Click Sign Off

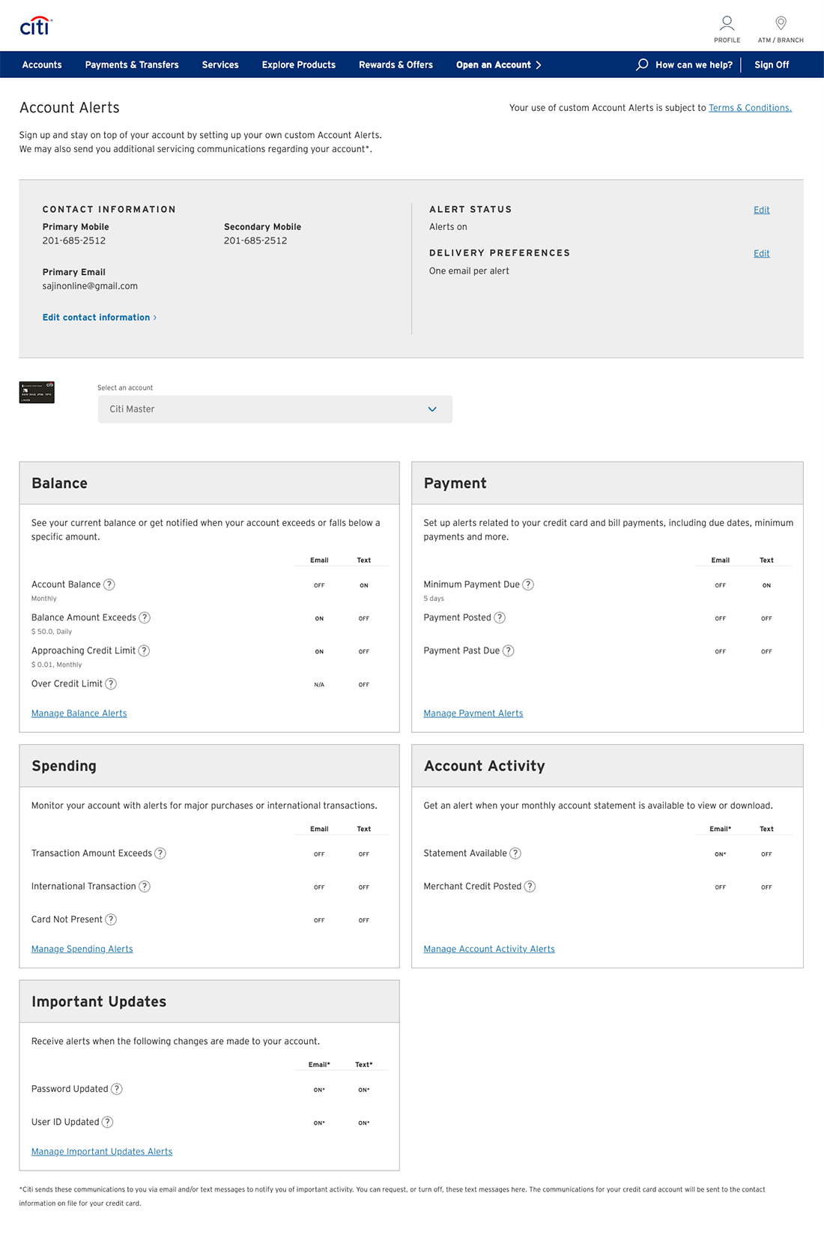(772, 64)
